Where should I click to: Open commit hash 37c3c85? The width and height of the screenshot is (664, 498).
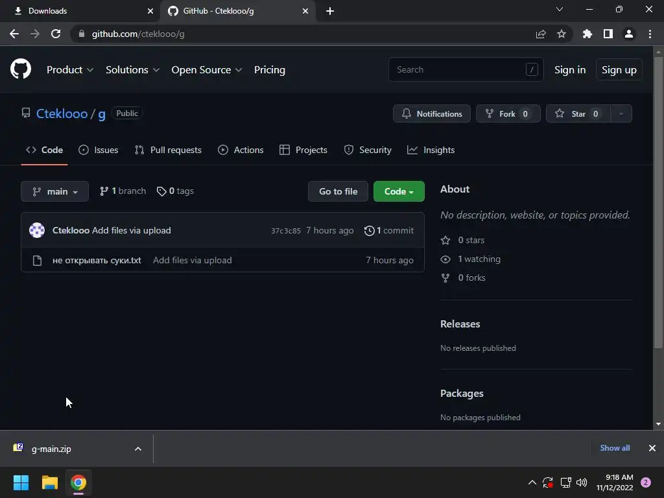286,231
